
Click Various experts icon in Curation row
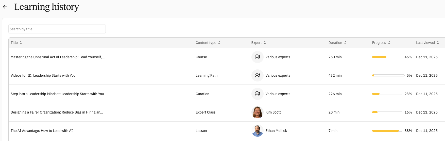(258, 94)
